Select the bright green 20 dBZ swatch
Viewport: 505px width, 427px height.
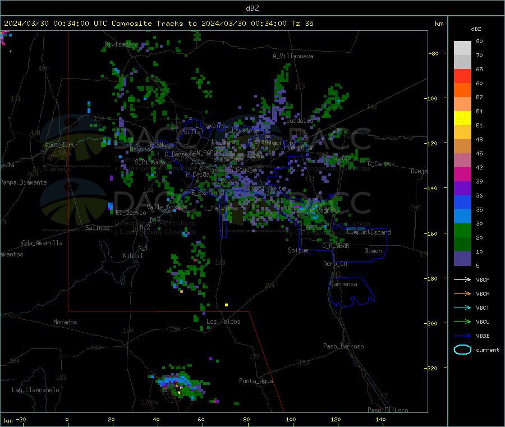[x=462, y=230]
